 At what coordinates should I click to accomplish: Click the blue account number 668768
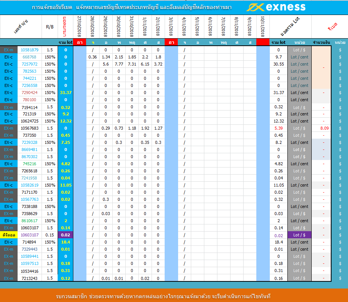[29, 57]
